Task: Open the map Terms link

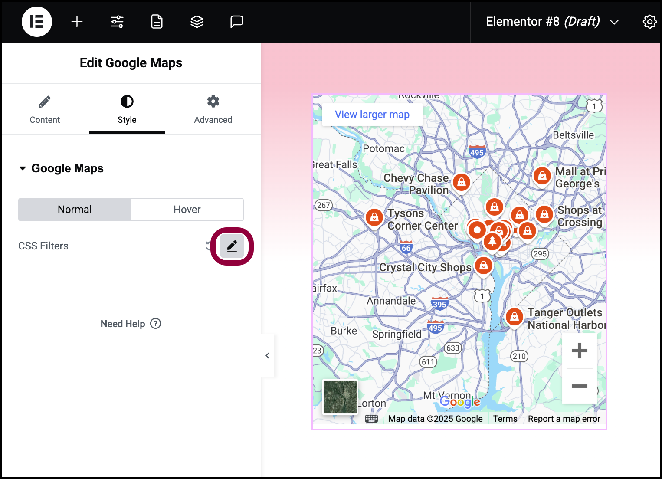Action: tap(505, 419)
